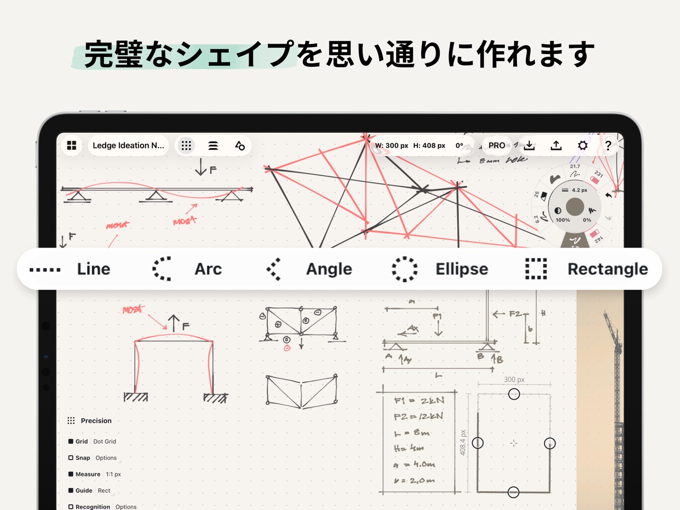680x510 pixels.
Task: Open Recognition Options
Action: pyautogui.click(x=126, y=507)
